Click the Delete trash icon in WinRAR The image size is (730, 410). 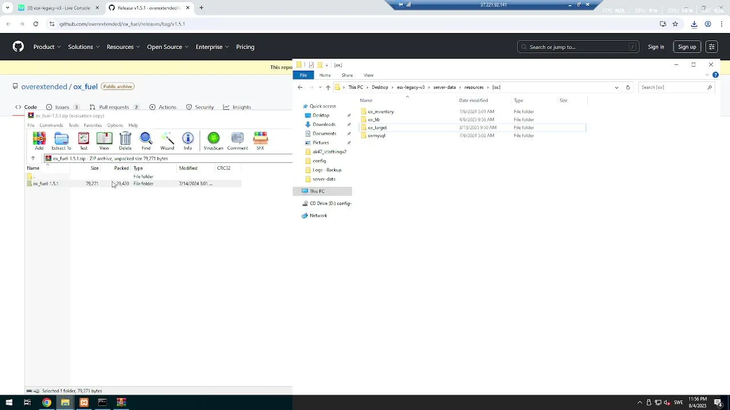click(125, 141)
